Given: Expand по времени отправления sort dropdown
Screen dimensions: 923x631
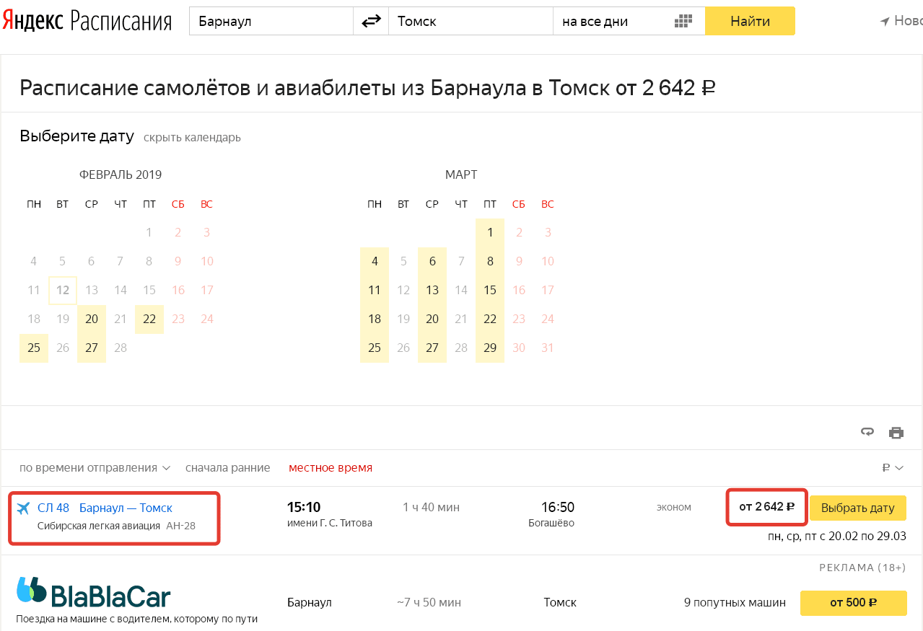Looking at the screenshot, I should [95, 468].
